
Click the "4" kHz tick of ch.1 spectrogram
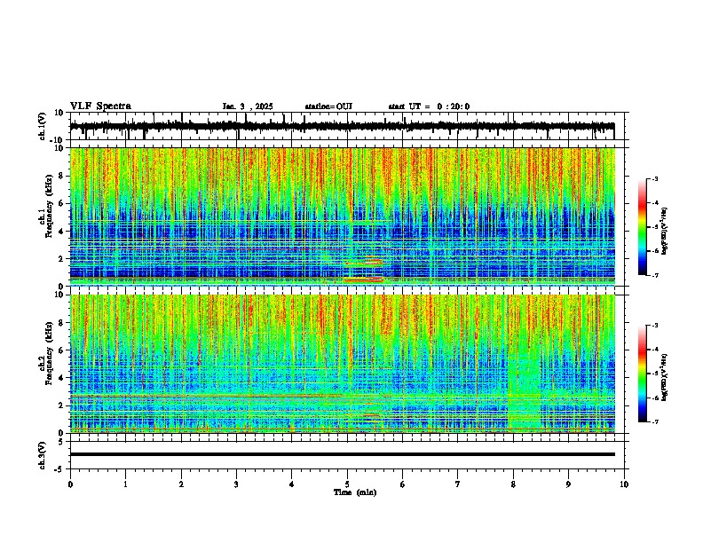[x=61, y=232]
